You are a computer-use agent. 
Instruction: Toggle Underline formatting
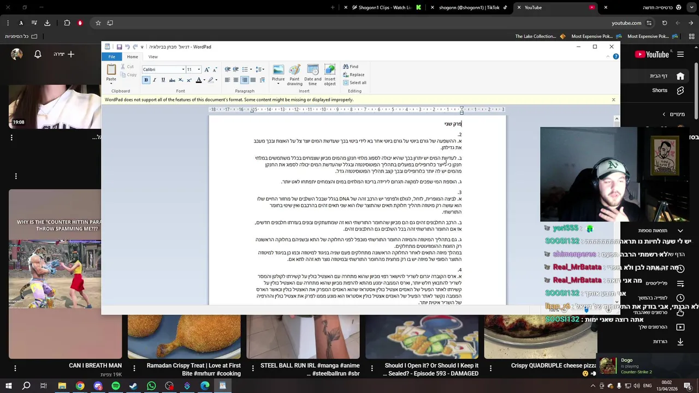click(x=163, y=80)
